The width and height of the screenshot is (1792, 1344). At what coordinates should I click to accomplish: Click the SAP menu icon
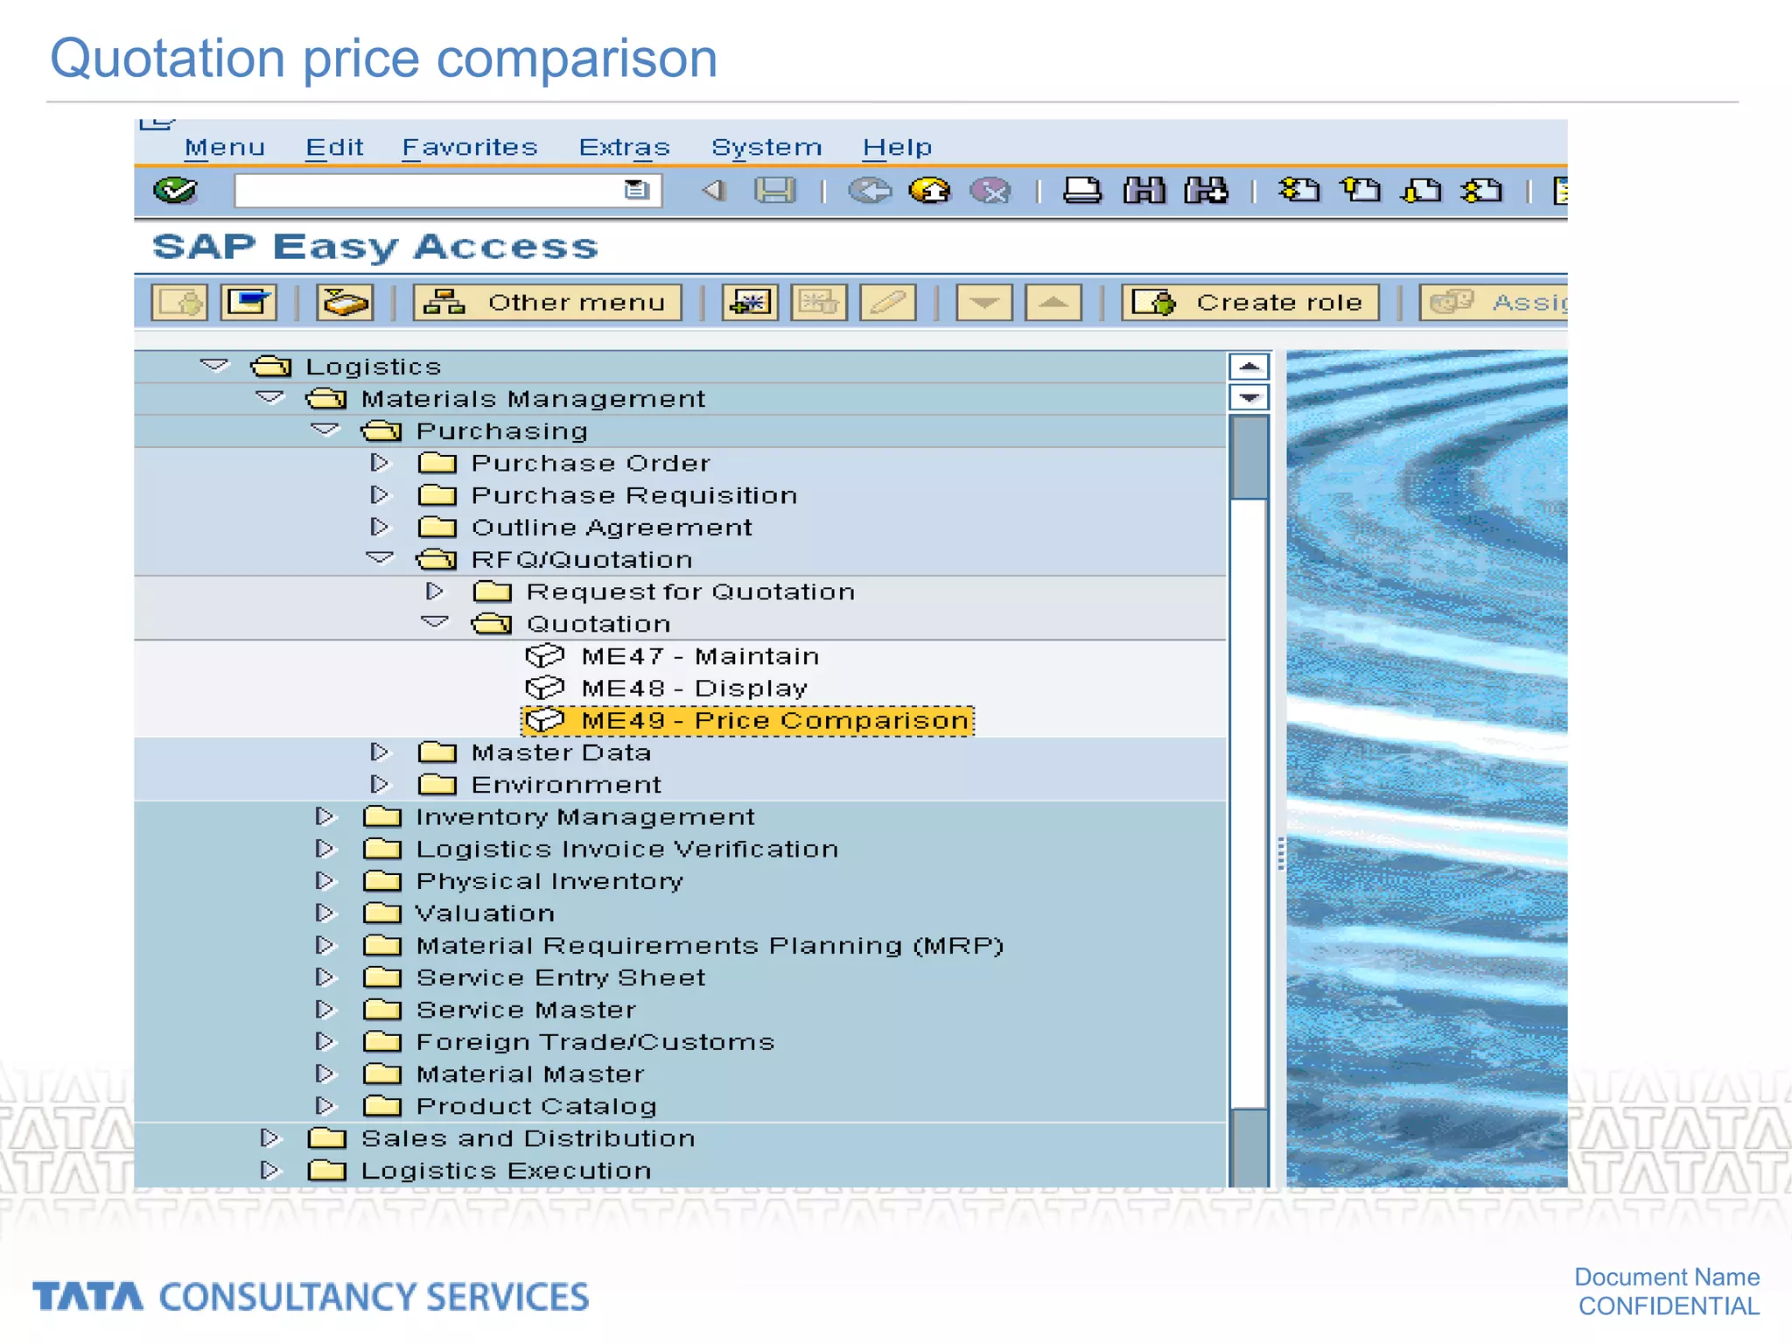coord(248,303)
